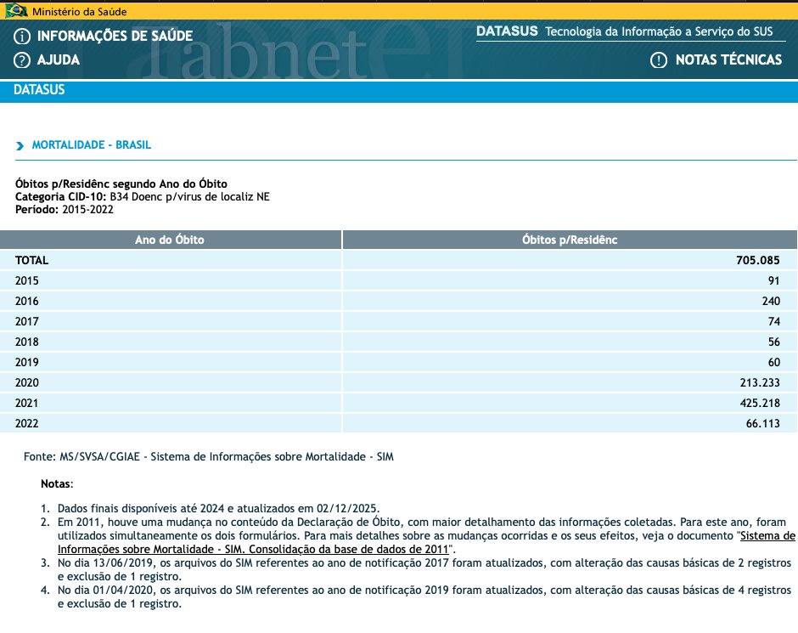Click DATASUS in the blue bar

click(39, 89)
